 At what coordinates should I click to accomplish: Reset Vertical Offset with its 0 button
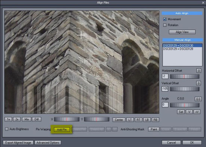199,83
